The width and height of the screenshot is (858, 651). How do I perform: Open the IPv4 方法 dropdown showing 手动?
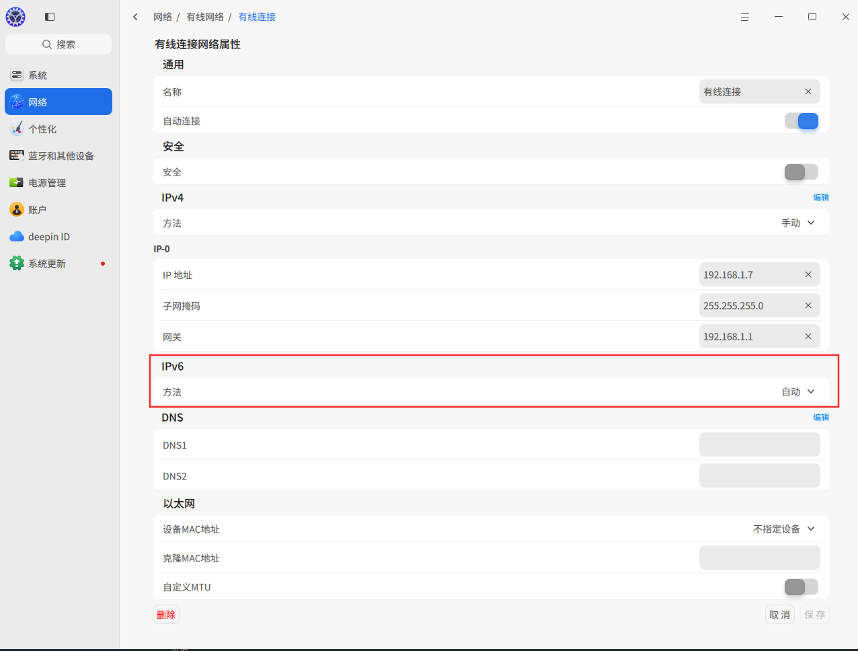[798, 223]
